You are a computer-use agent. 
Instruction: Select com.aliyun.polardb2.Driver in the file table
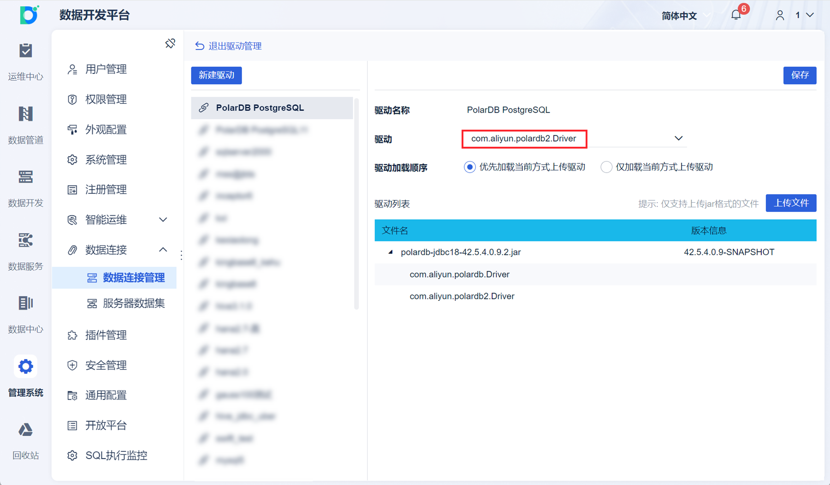(462, 296)
